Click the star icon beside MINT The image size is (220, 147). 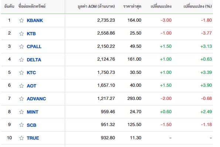click(21, 112)
